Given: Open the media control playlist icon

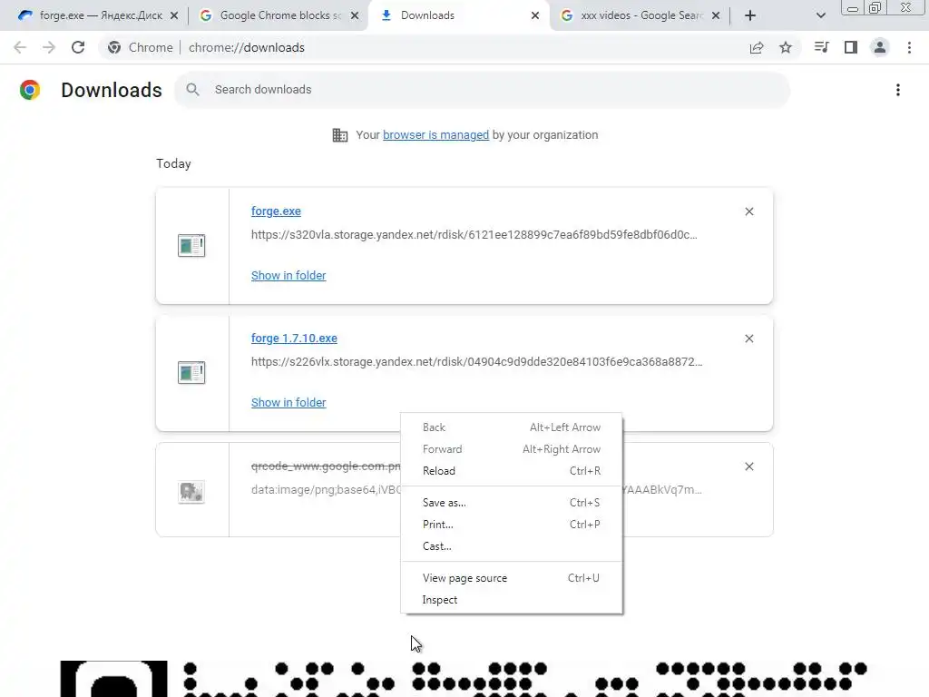Looking at the screenshot, I should [822, 47].
